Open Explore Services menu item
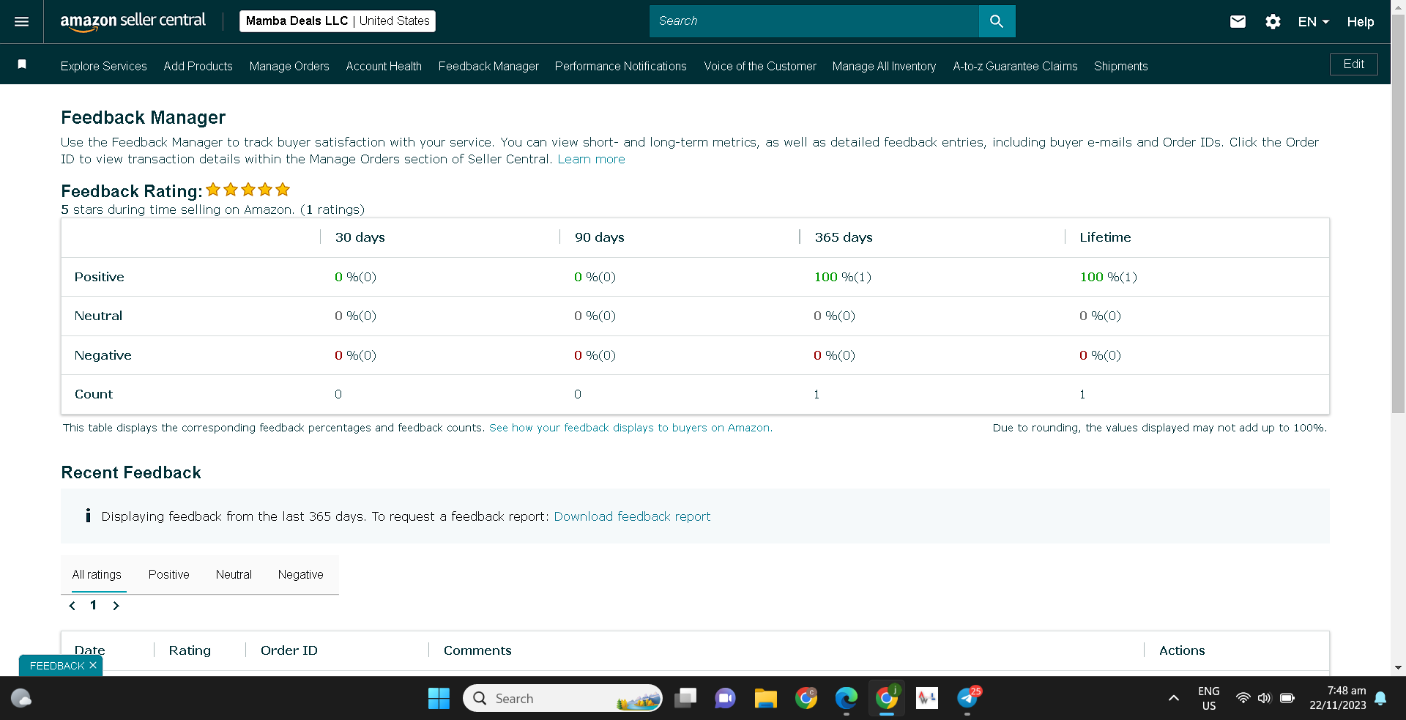This screenshot has width=1406, height=720. click(104, 66)
